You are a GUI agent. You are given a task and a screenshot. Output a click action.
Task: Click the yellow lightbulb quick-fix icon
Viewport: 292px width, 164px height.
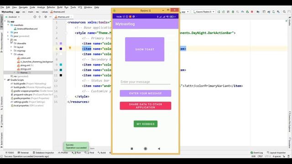pos(70,48)
